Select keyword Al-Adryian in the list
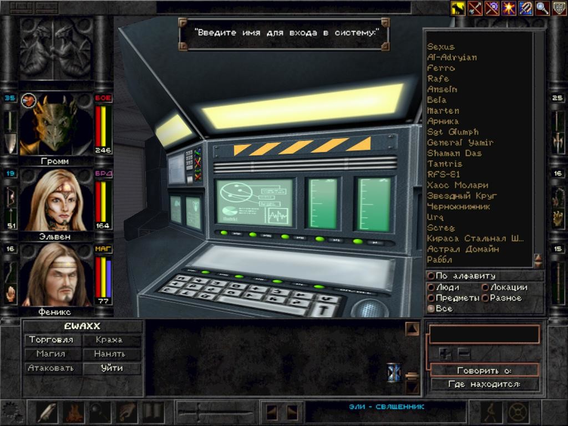The image size is (568, 426). pos(452,57)
